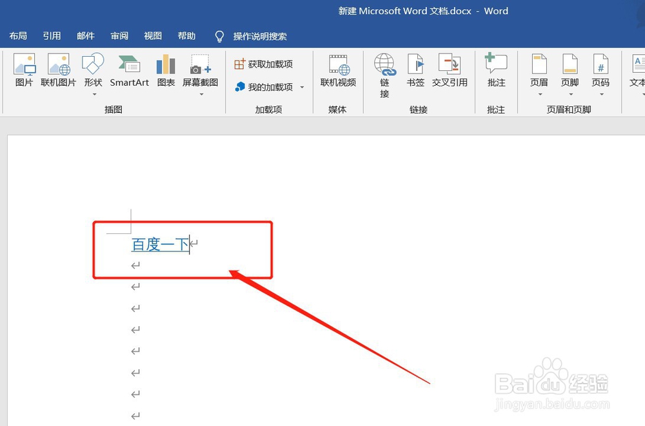
Task: Switch to the 视图 view tab
Action: 153,36
